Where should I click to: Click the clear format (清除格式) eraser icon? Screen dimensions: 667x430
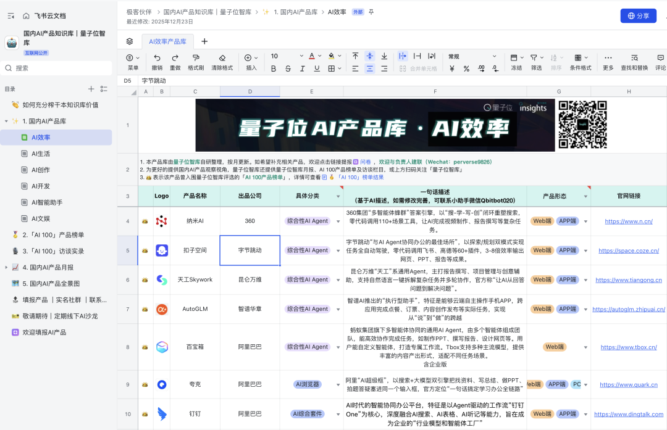tap(222, 57)
